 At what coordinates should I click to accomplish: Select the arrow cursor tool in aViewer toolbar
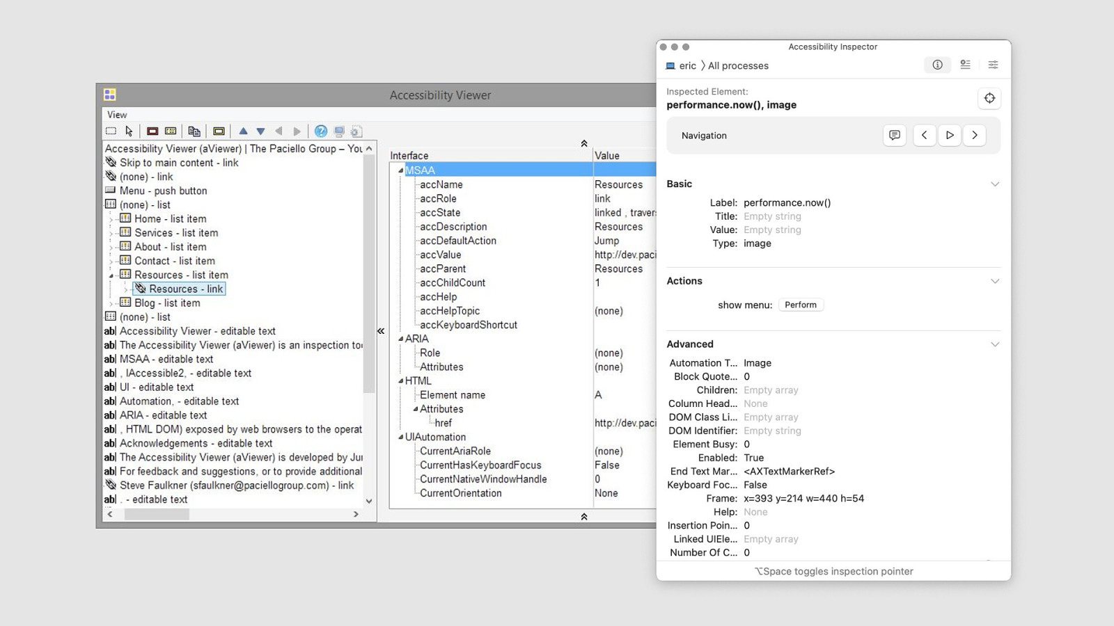(x=129, y=131)
